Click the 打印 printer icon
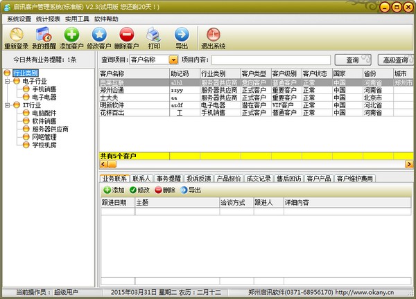This screenshot has width=416, height=299. 154,35
